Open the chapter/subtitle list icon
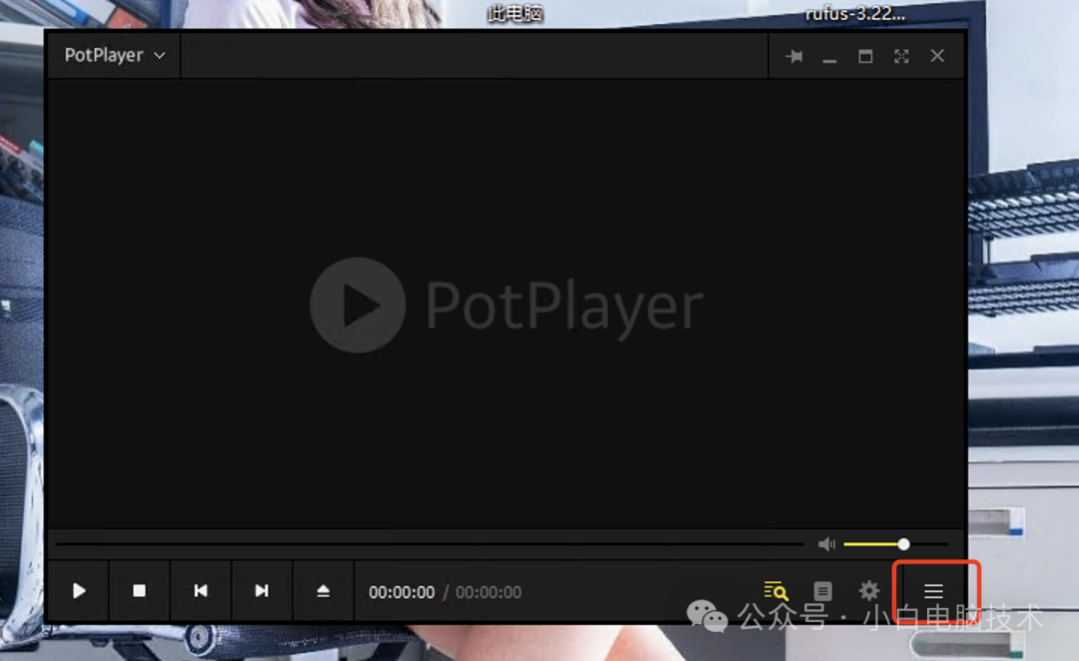The height and width of the screenshot is (661, 1079). click(822, 591)
